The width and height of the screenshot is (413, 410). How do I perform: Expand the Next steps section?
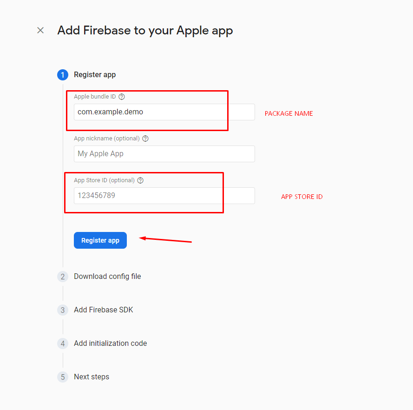pos(92,377)
